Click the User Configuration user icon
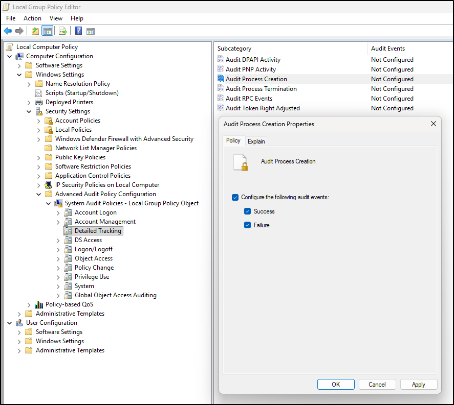The image size is (454, 405). tap(19, 323)
